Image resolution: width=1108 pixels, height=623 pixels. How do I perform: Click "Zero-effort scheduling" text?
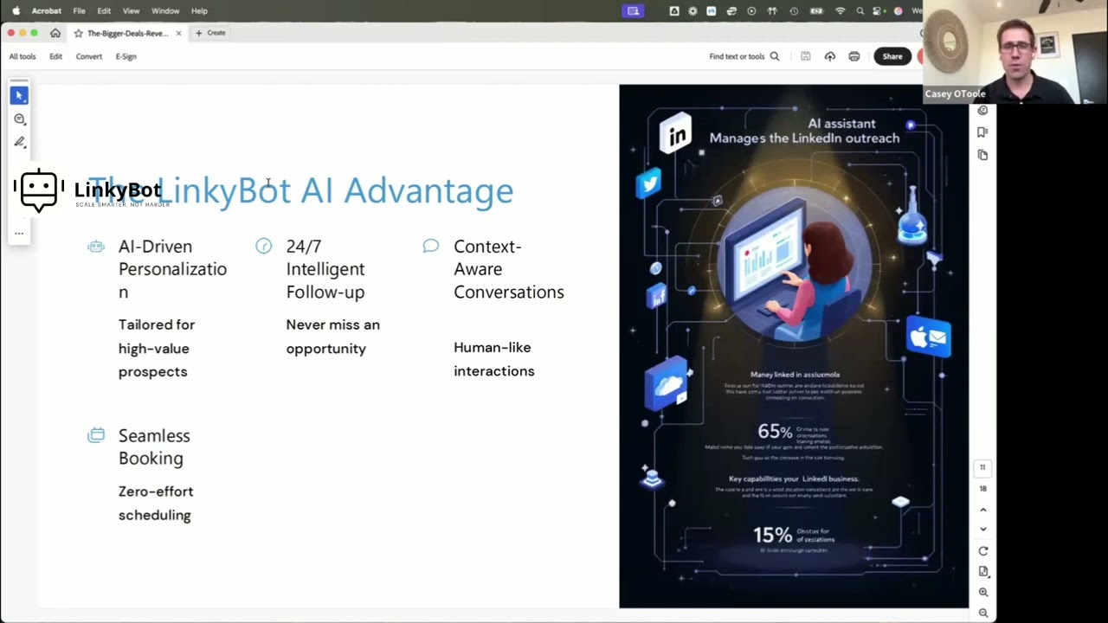point(156,503)
